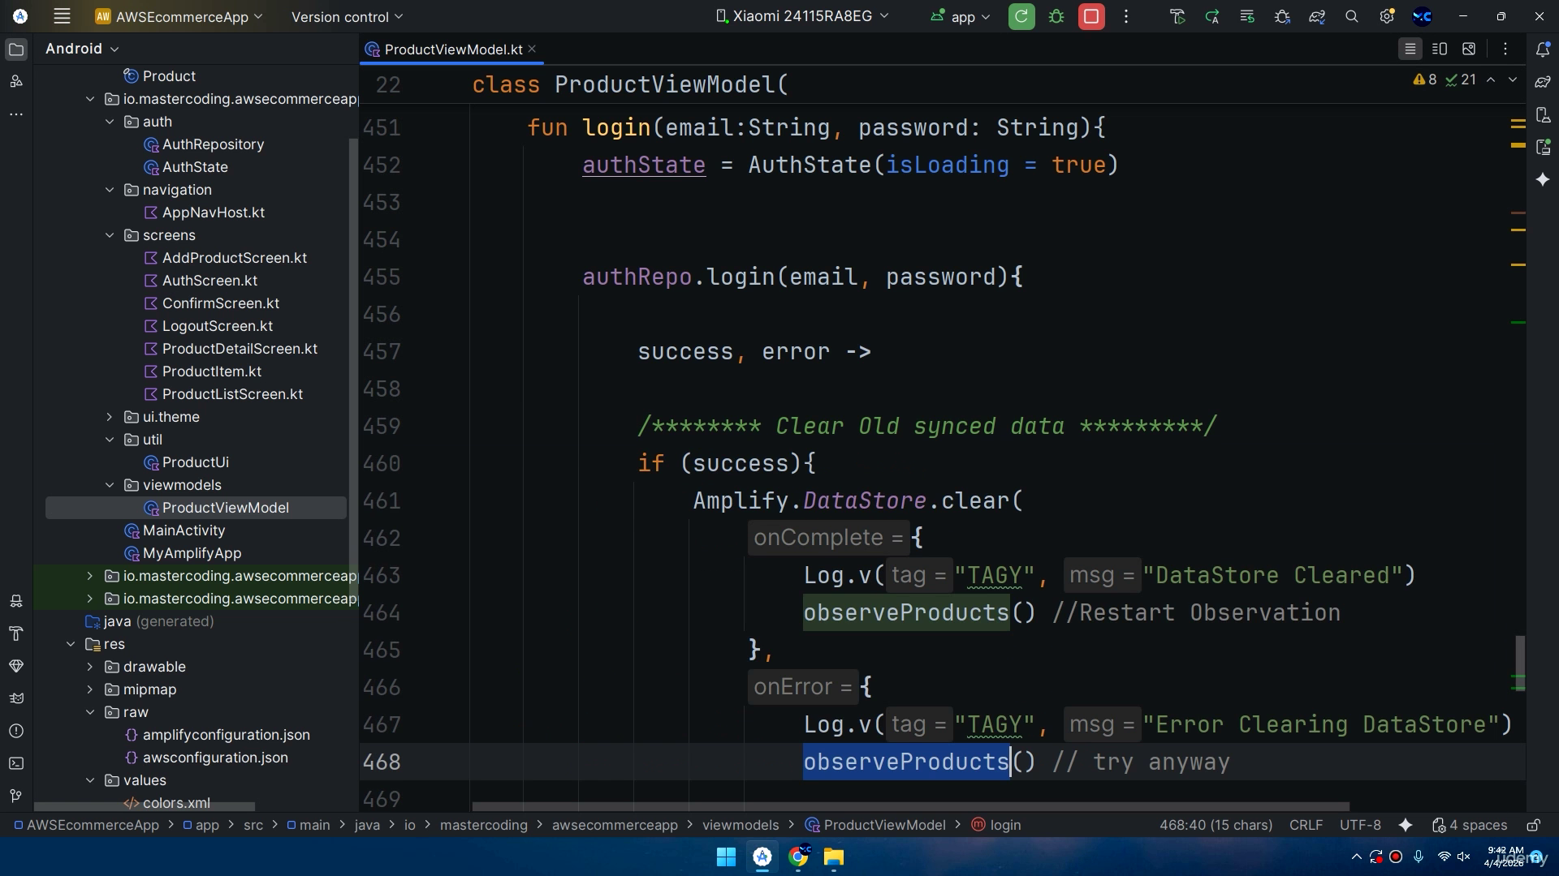The image size is (1559, 876).
Task: Open AuthRepository in the project tree
Action: tap(213, 144)
